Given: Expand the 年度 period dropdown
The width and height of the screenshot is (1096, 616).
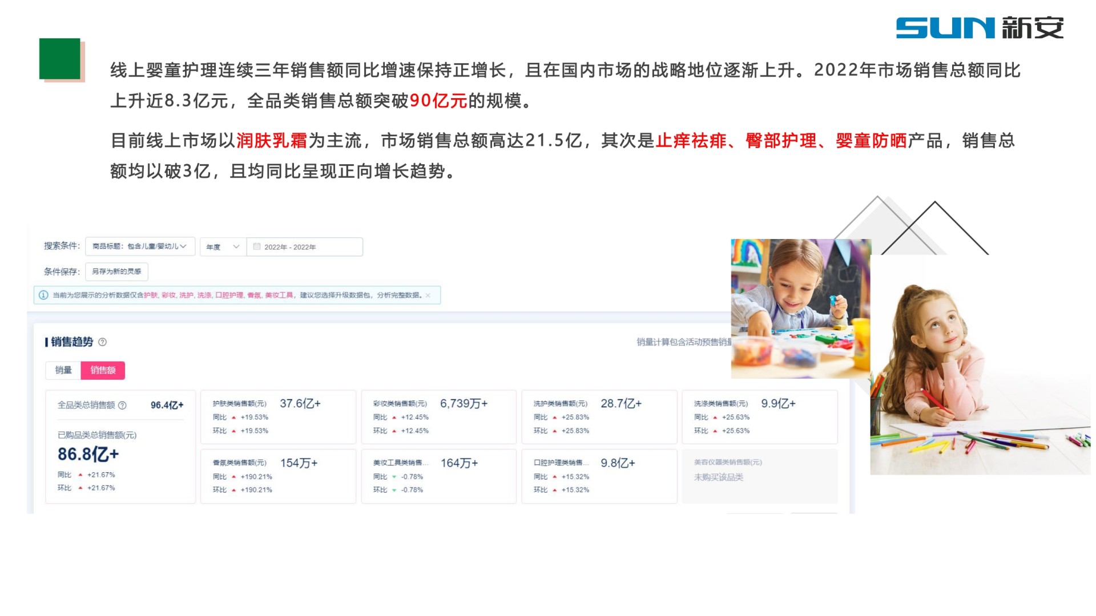Looking at the screenshot, I should click(223, 247).
